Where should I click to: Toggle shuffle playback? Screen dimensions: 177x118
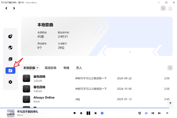tap(153, 113)
